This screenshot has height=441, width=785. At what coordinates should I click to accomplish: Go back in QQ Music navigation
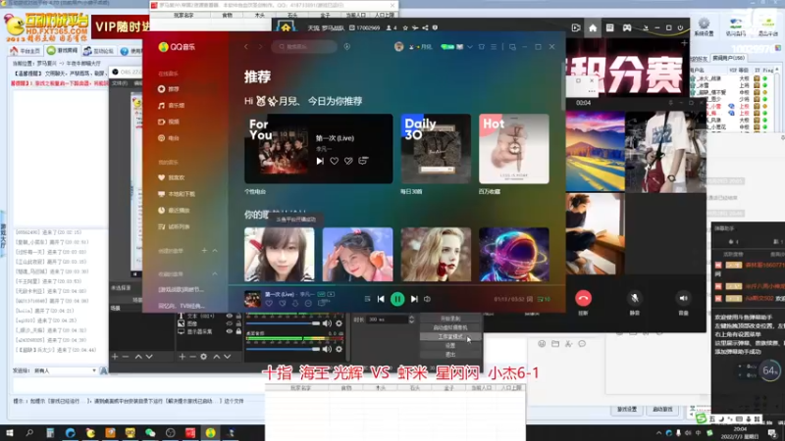pos(246,46)
